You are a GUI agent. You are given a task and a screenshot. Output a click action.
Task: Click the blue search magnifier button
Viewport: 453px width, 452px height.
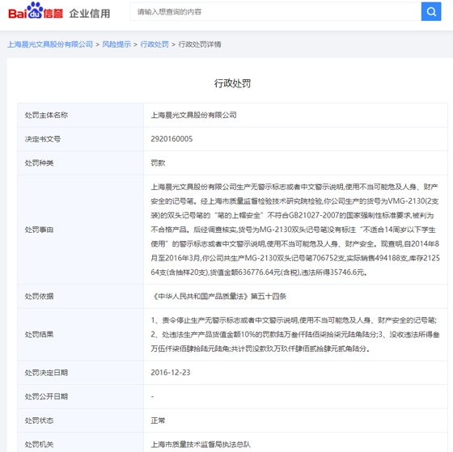pyautogui.click(x=430, y=11)
